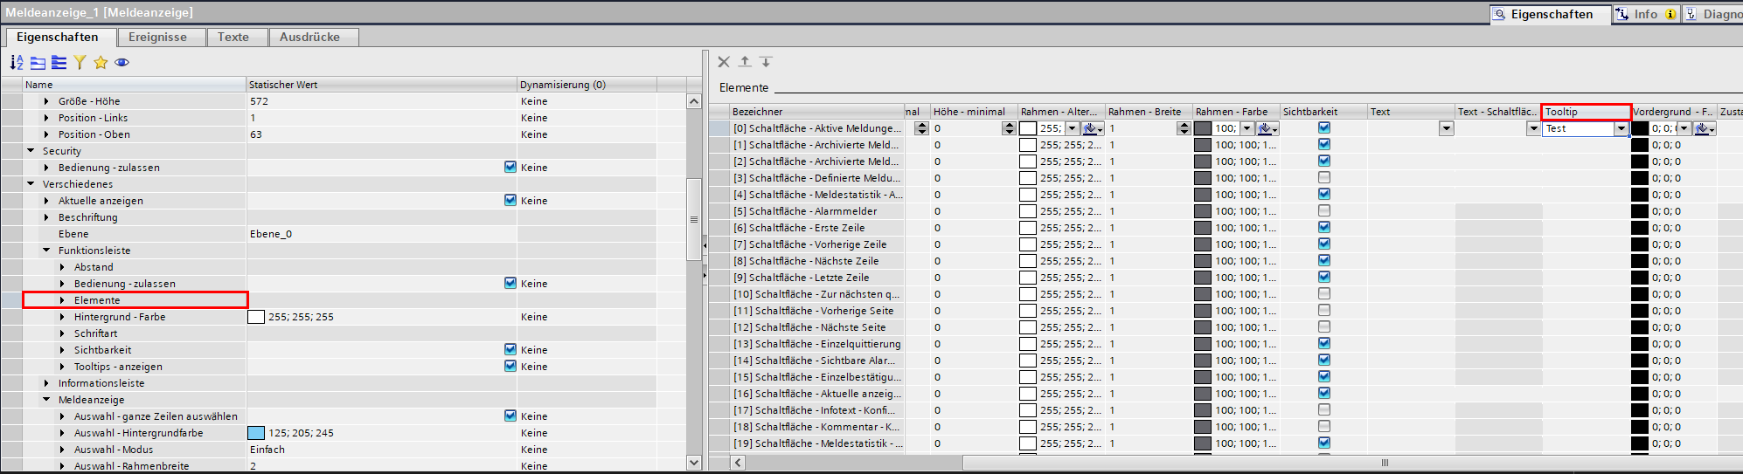
Task: Open paint bucket picker for Rahmen - Farbe
Action: coord(1268,128)
